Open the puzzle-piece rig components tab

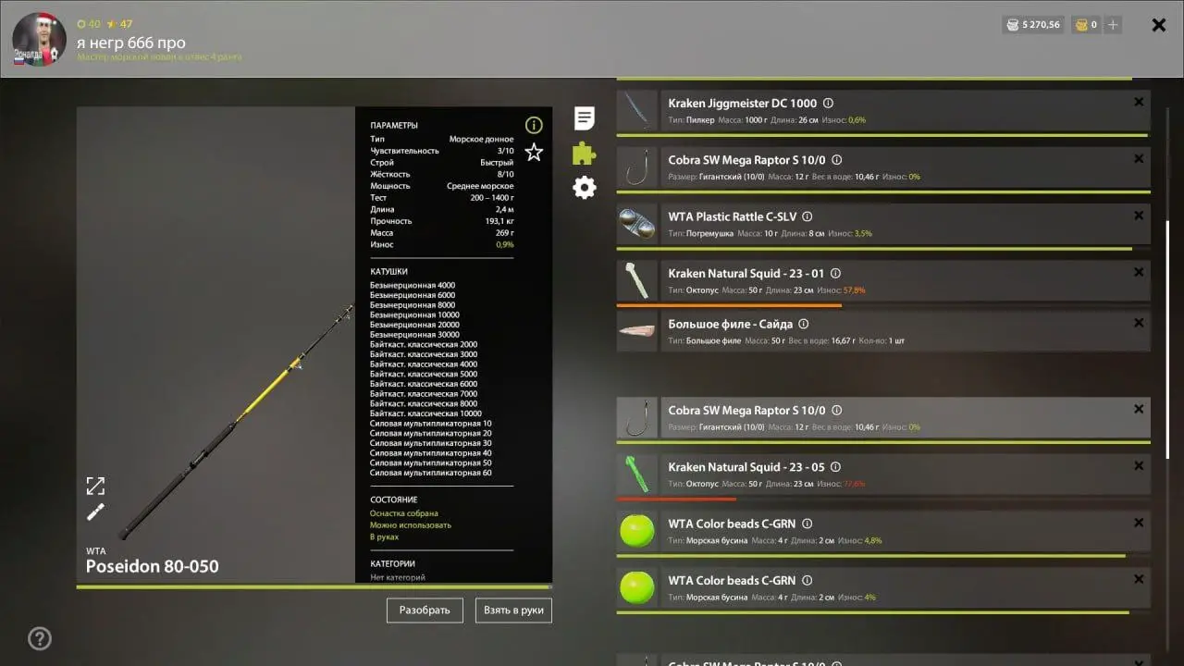tap(584, 153)
